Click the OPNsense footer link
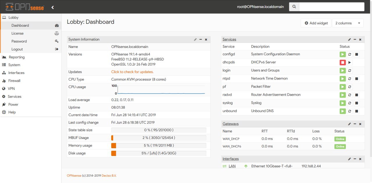 pyautogui.click(x=74, y=175)
